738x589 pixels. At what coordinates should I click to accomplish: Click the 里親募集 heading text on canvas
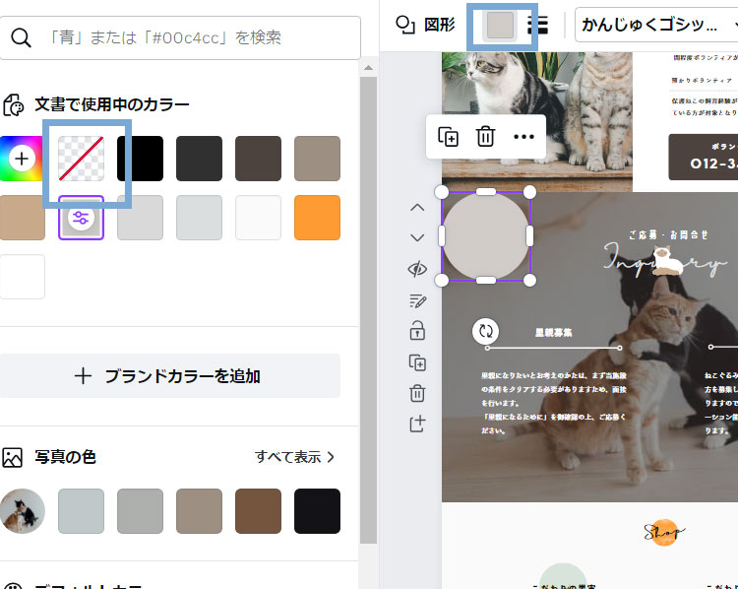tap(553, 333)
